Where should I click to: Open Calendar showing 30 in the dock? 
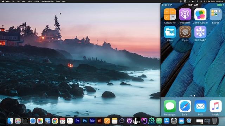63,121
